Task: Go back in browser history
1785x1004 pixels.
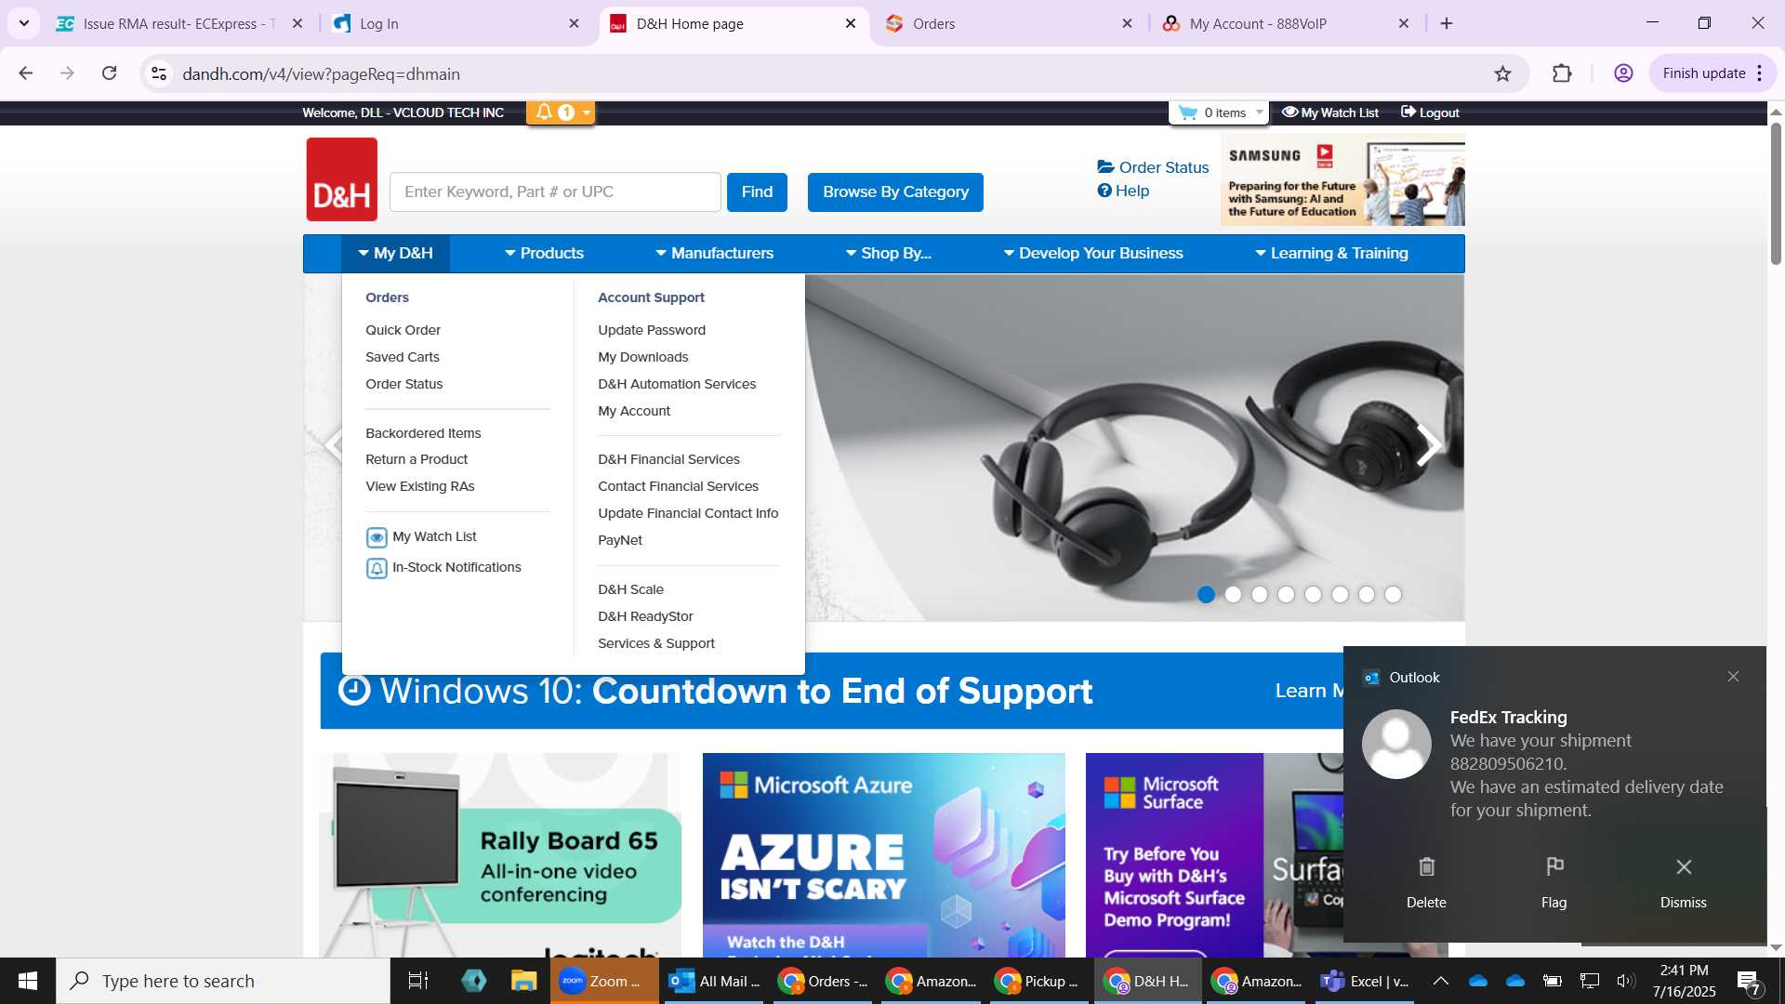Action: click(26, 73)
